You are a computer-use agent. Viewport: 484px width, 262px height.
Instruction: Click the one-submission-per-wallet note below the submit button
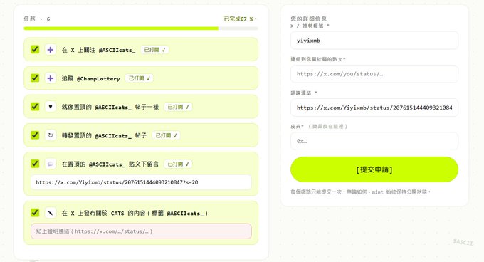coord(360,192)
